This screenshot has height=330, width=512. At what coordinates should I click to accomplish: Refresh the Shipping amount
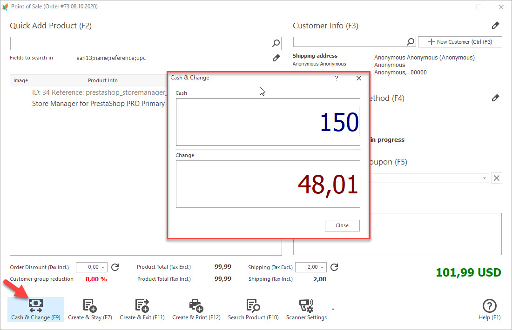pos(334,267)
